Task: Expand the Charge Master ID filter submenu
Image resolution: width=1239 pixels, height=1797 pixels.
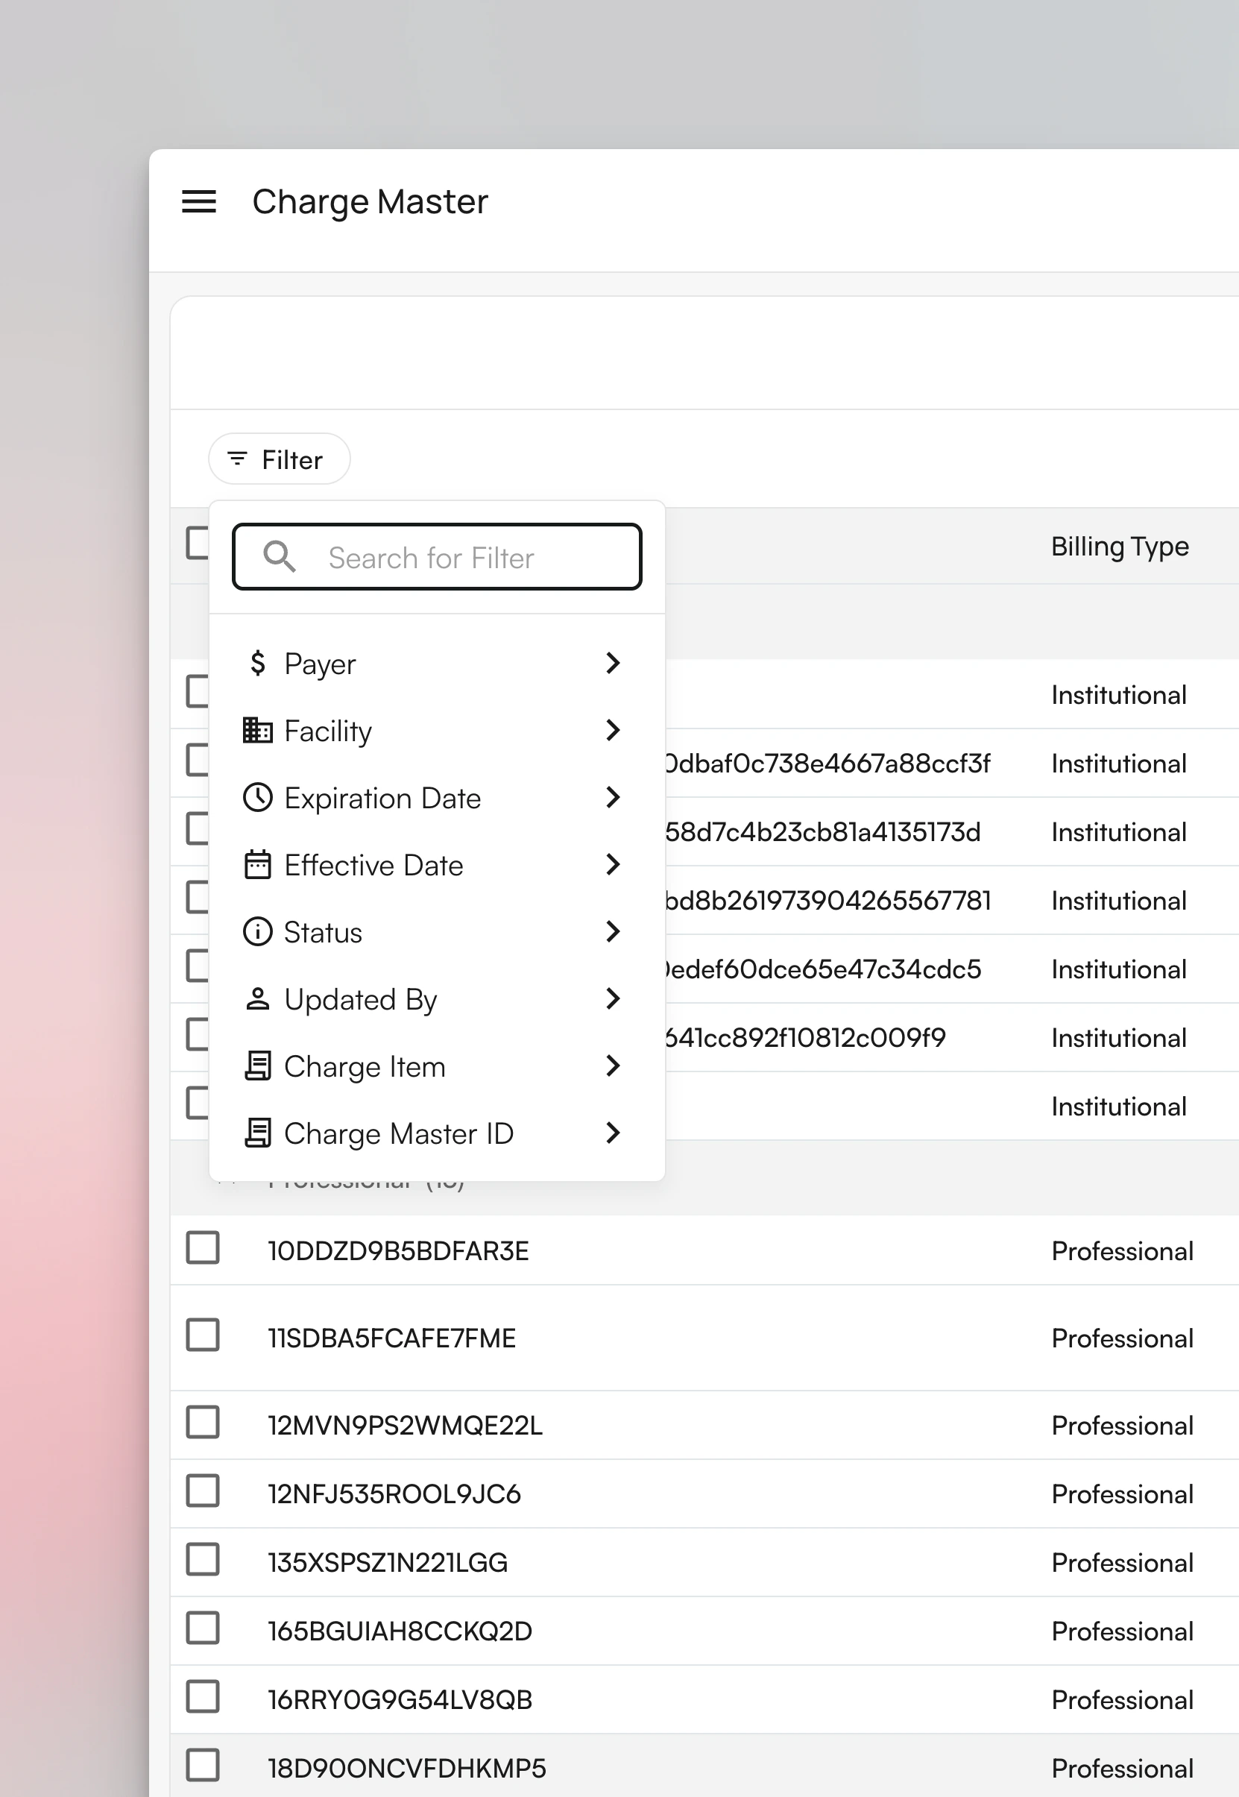Action: pos(613,1133)
